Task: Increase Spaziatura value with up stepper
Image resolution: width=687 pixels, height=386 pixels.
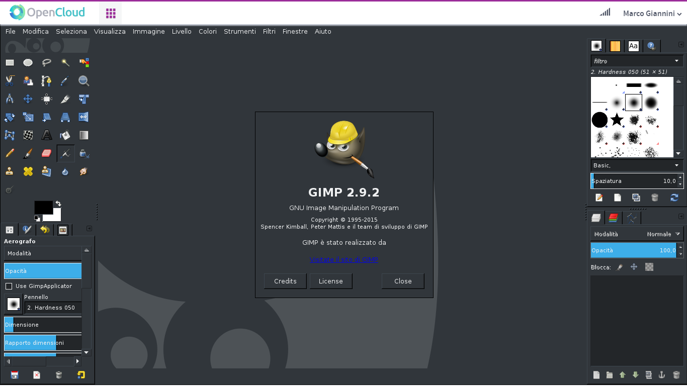Action: coord(680,177)
